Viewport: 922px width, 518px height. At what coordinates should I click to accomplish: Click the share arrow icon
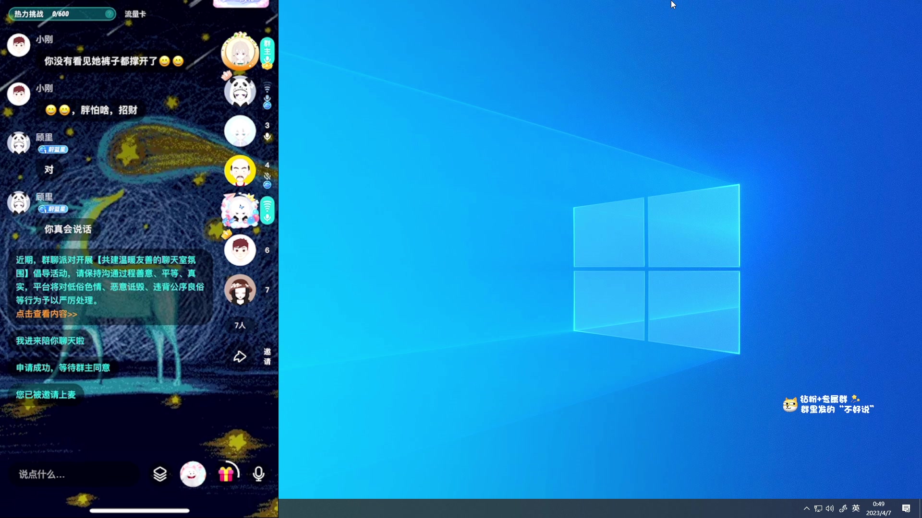240,356
